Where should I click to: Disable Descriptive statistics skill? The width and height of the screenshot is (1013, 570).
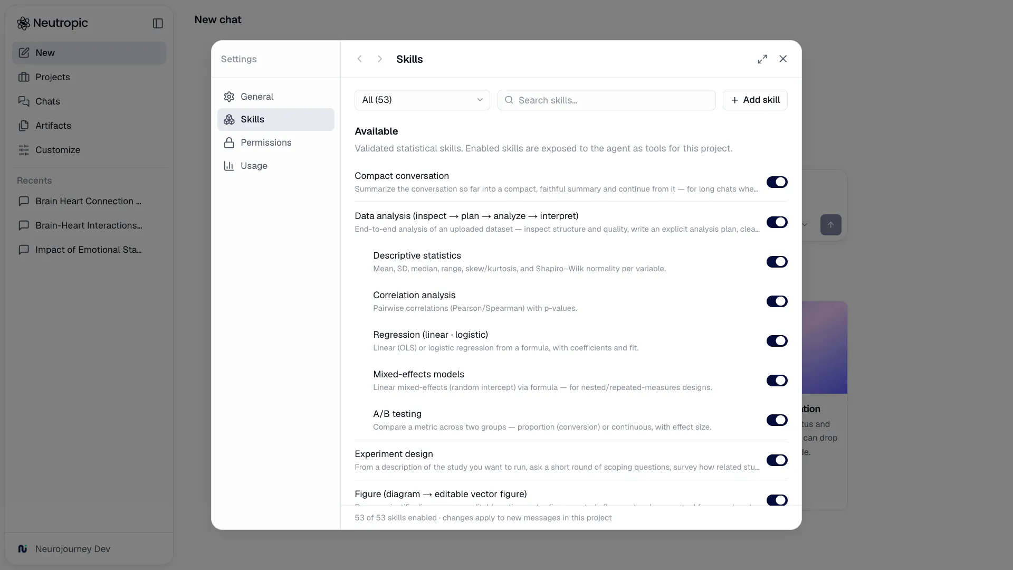777,262
